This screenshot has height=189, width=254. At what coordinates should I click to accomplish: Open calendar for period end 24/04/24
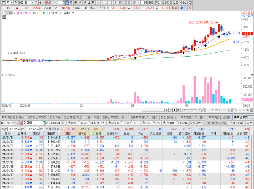[x=42, y=129]
